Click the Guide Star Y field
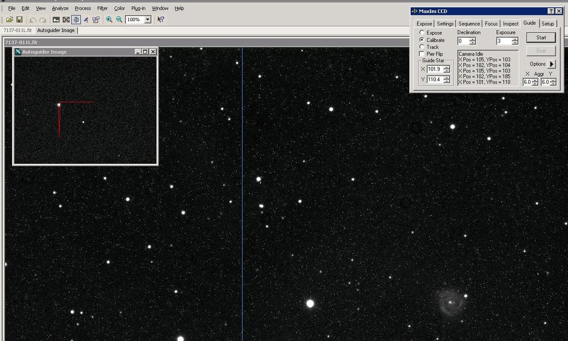Viewport: 568px width, 341px height. pos(435,80)
